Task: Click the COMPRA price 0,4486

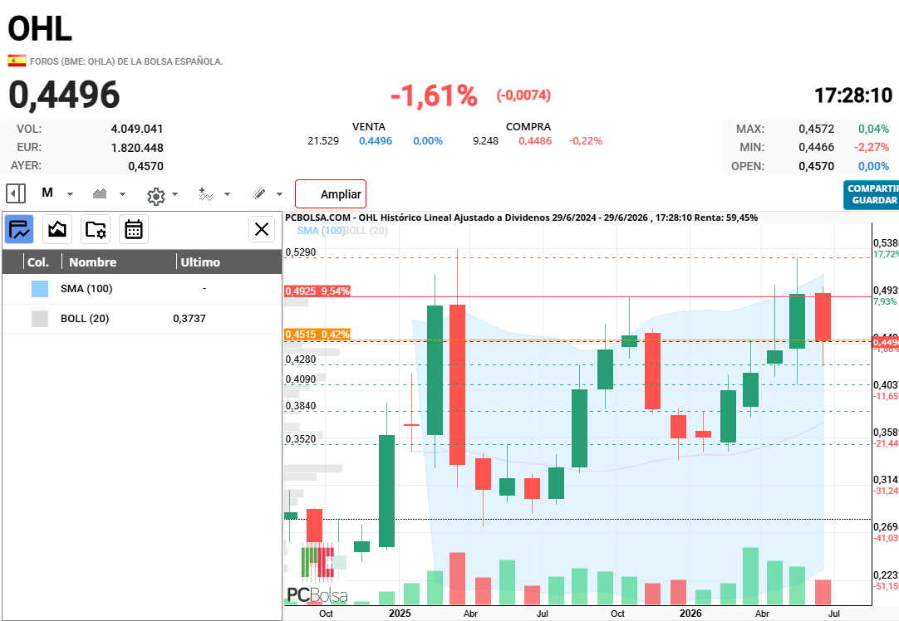Action: (535, 141)
